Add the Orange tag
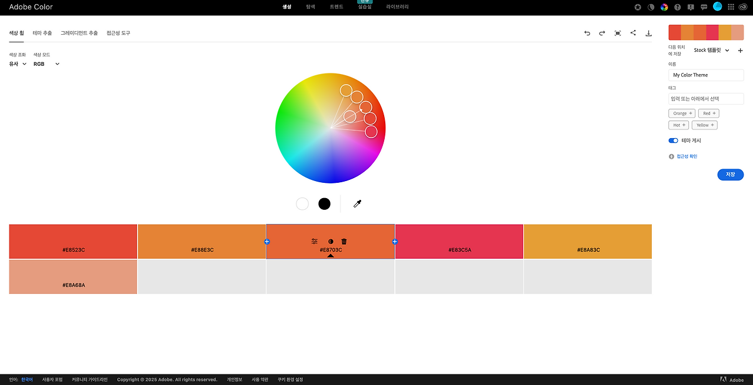The height and width of the screenshot is (385, 753). tap(682, 113)
